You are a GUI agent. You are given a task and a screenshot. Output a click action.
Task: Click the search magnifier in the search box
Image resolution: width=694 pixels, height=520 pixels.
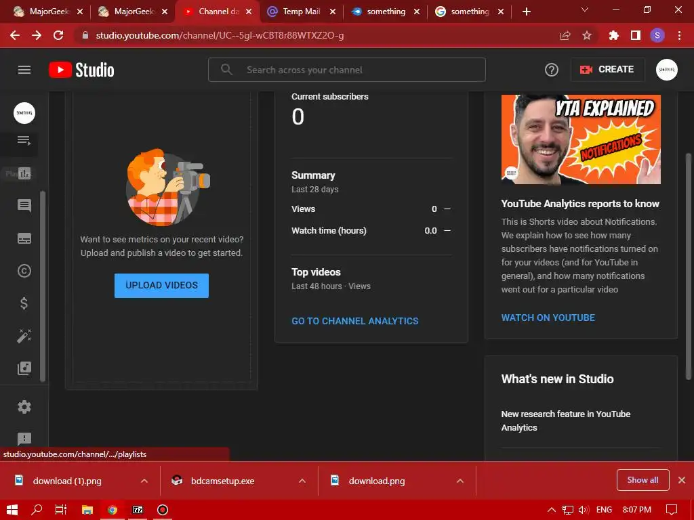226,70
